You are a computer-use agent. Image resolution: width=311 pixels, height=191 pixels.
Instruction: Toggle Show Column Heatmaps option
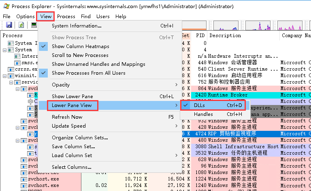[110, 46]
